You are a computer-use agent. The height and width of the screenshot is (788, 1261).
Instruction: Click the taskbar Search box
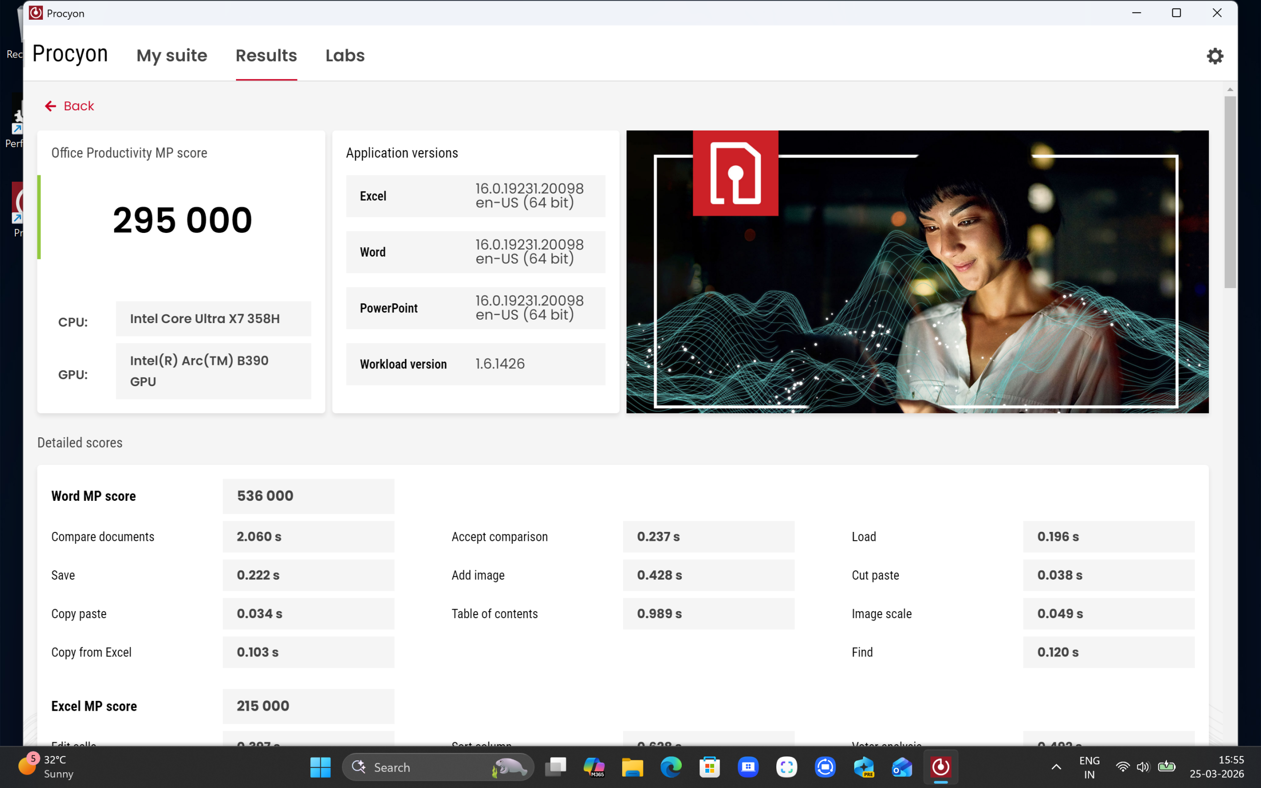coord(417,767)
